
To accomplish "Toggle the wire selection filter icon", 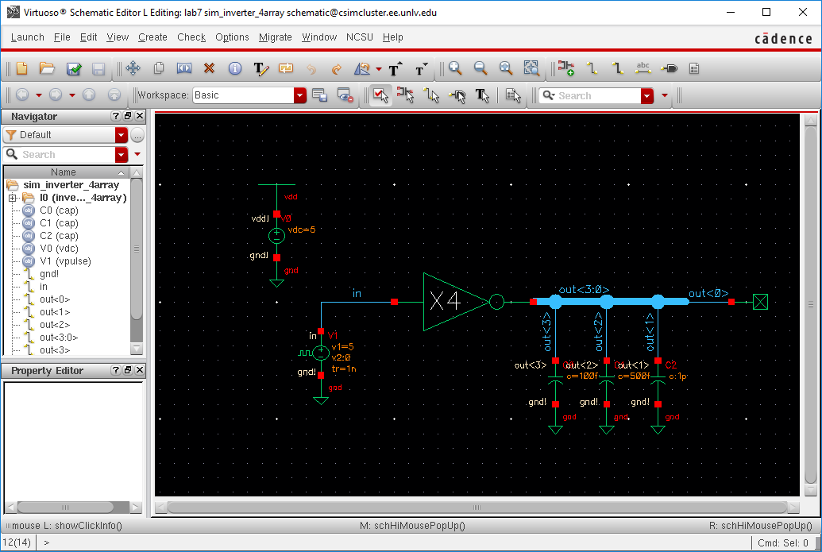I will [x=431, y=95].
